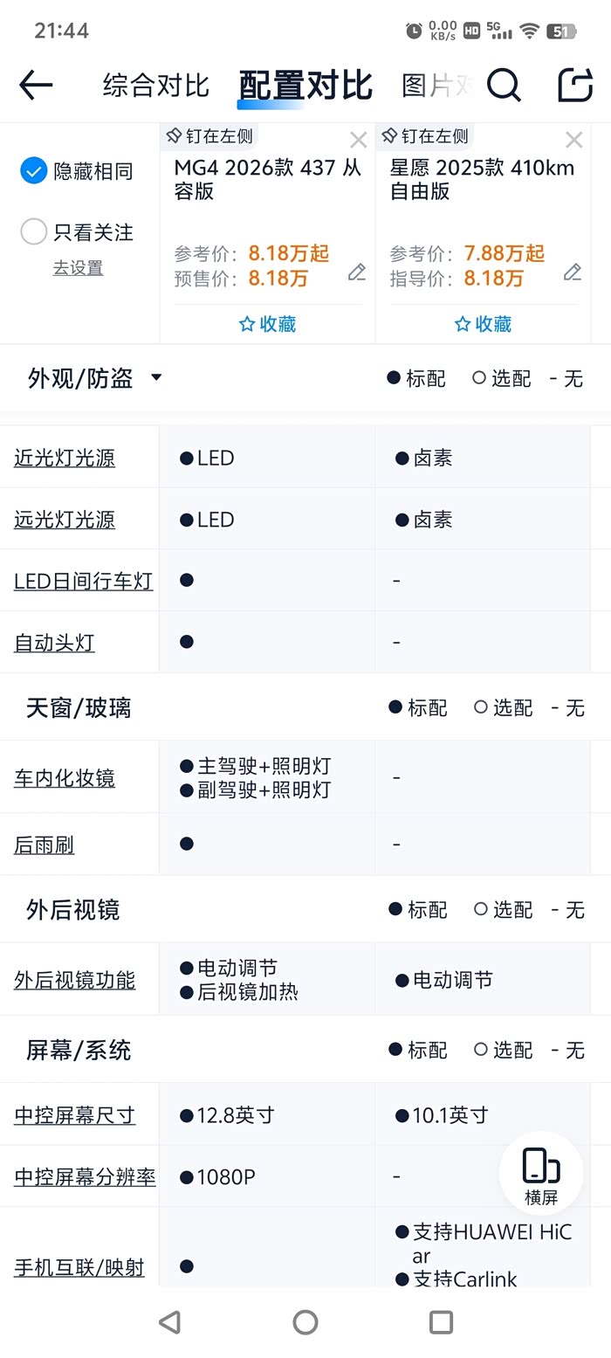Tap the 去设置 link under 只看关注
The image size is (611, 1358).
pyautogui.click(x=77, y=267)
